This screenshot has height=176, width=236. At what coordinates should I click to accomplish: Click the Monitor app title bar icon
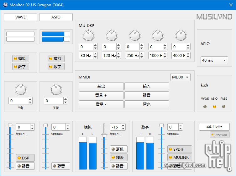tap(5, 5)
